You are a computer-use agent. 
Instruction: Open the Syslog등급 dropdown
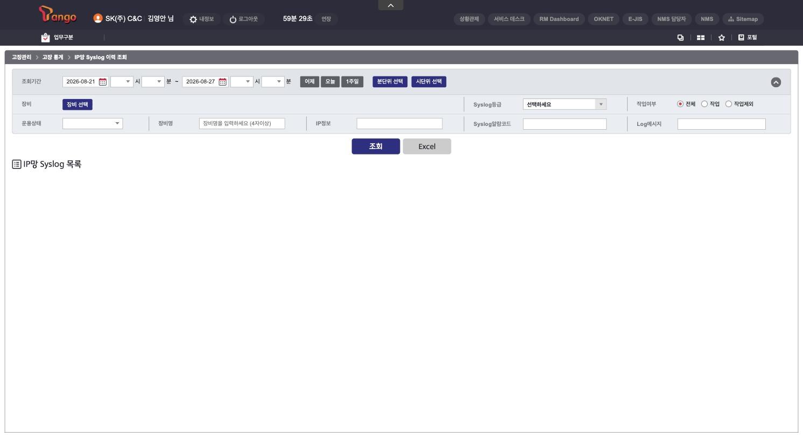[565, 104]
